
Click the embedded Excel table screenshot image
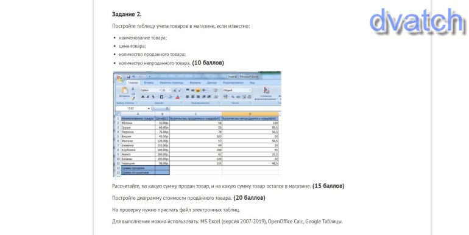[x=197, y=124]
